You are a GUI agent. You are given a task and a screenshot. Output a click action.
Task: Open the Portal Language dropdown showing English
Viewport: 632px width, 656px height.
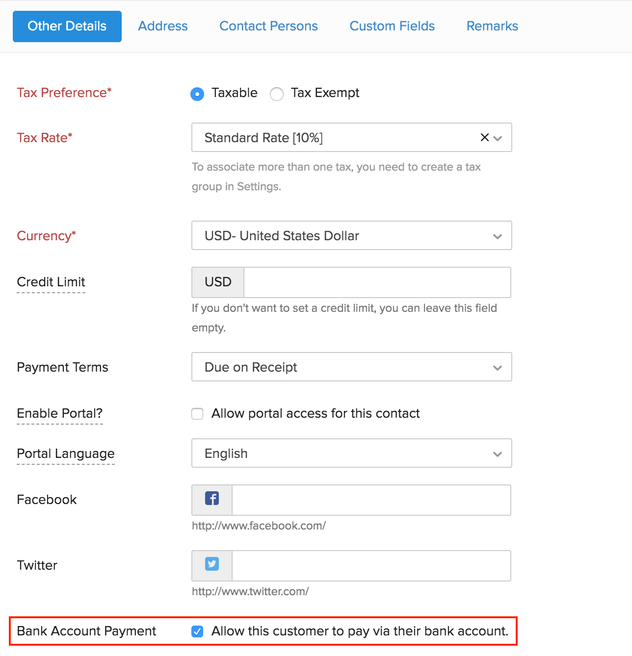click(x=351, y=454)
